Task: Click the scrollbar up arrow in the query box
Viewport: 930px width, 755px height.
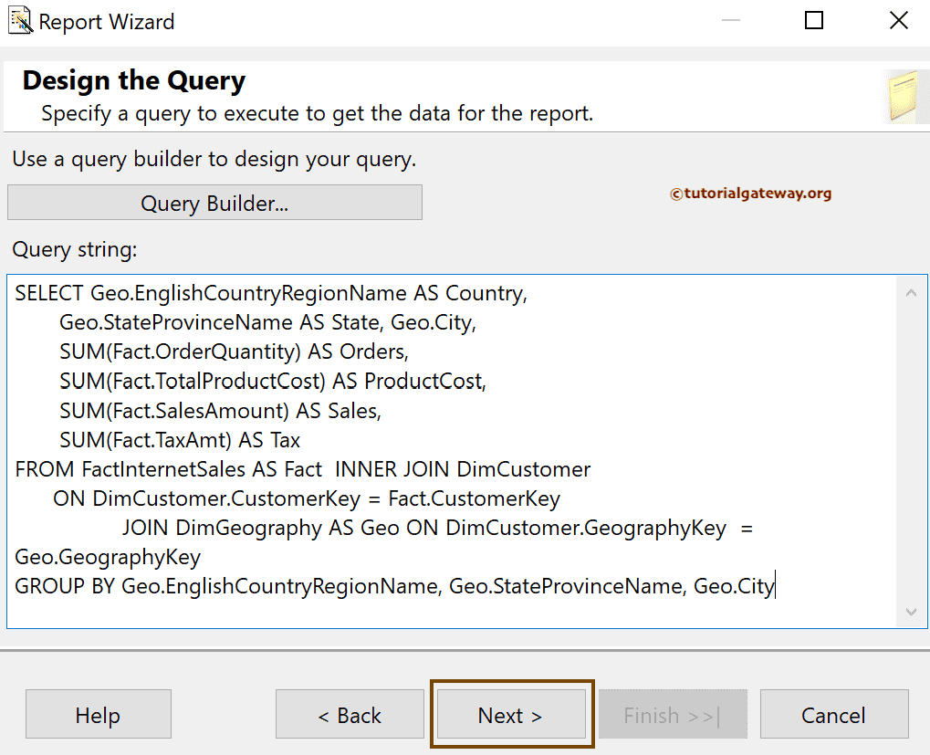Action: coord(912,290)
